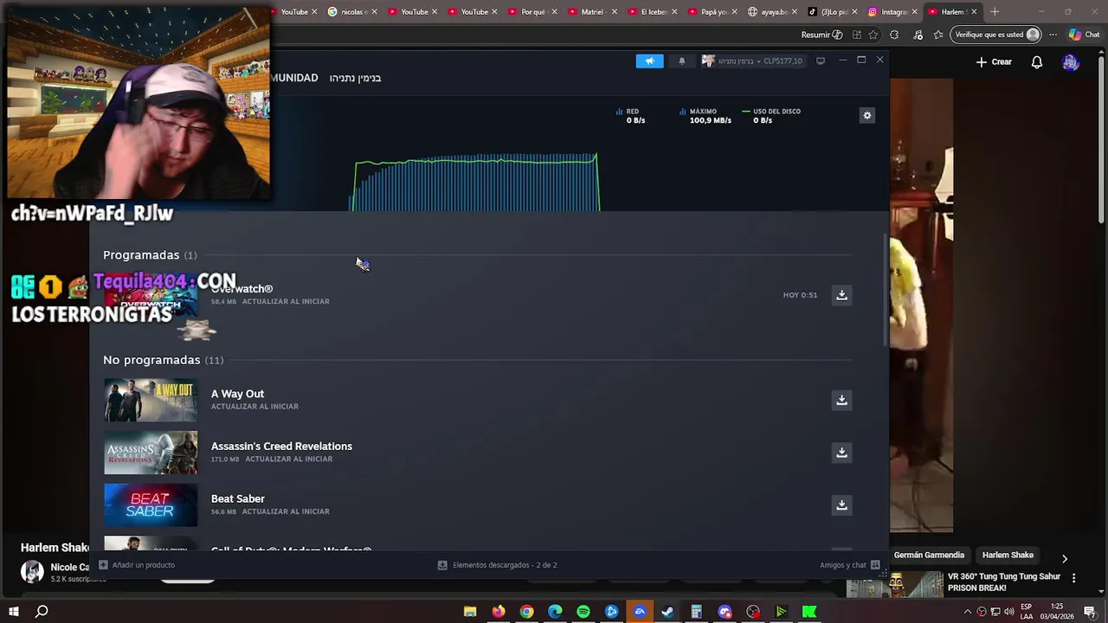Open the Hebrew profile name menu in Steam header
Image resolution: width=1108 pixels, height=623 pixels.
click(355, 78)
